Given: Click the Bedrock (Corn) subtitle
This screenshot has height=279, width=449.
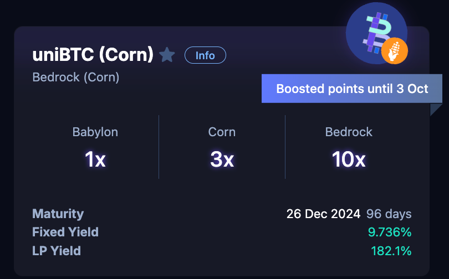Looking at the screenshot, I should pos(76,77).
